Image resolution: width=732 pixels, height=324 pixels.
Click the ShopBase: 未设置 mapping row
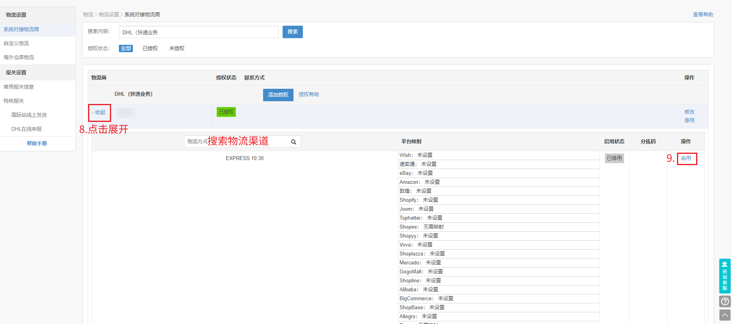(x=499, y=308)
